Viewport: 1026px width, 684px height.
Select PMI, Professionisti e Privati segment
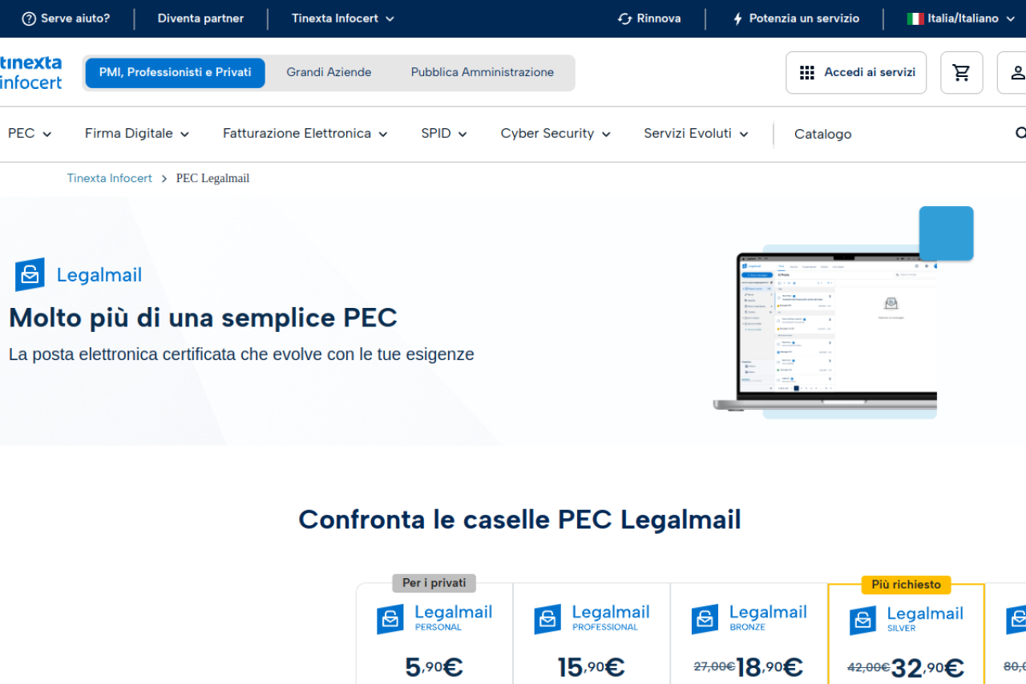point(175,72)
